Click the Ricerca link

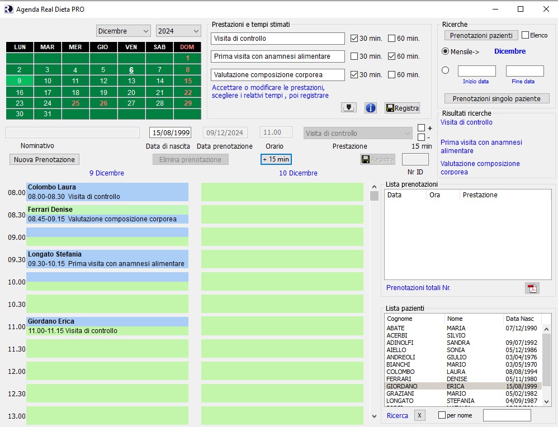click(398, 416)
